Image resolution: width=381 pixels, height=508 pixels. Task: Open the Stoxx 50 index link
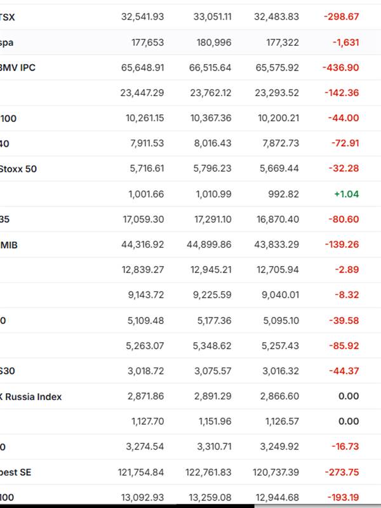[x=18, y=169]
